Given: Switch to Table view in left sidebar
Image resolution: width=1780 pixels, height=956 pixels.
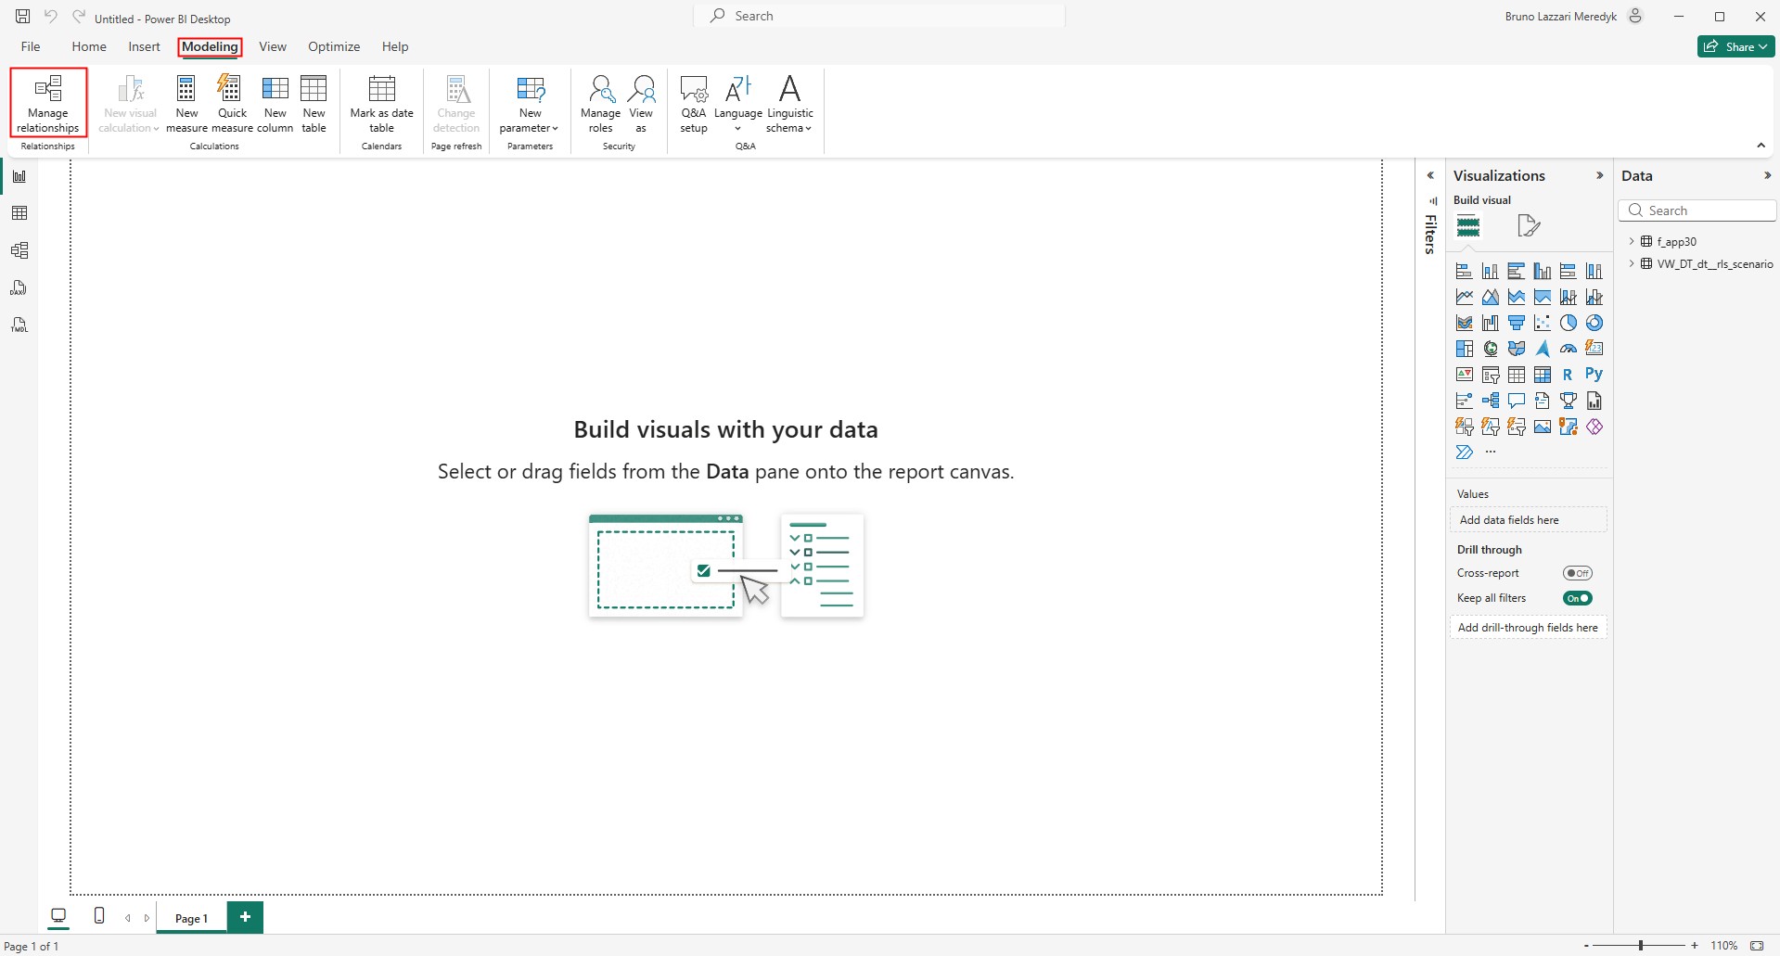Looking at the screenshot, I should pyautogui.click(x=19, y=213).
